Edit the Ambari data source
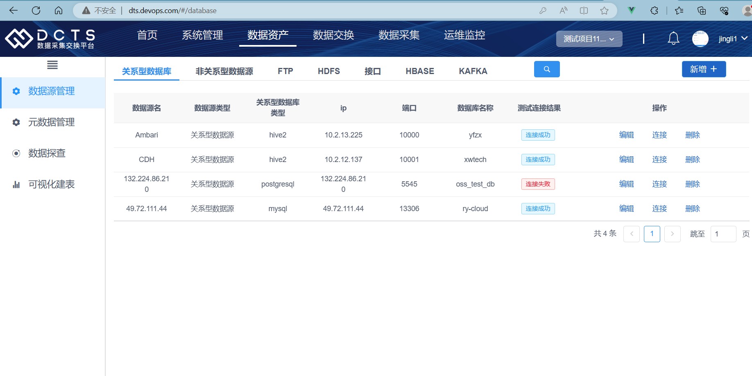Screen dimensions: 752x376 [626, 135]
